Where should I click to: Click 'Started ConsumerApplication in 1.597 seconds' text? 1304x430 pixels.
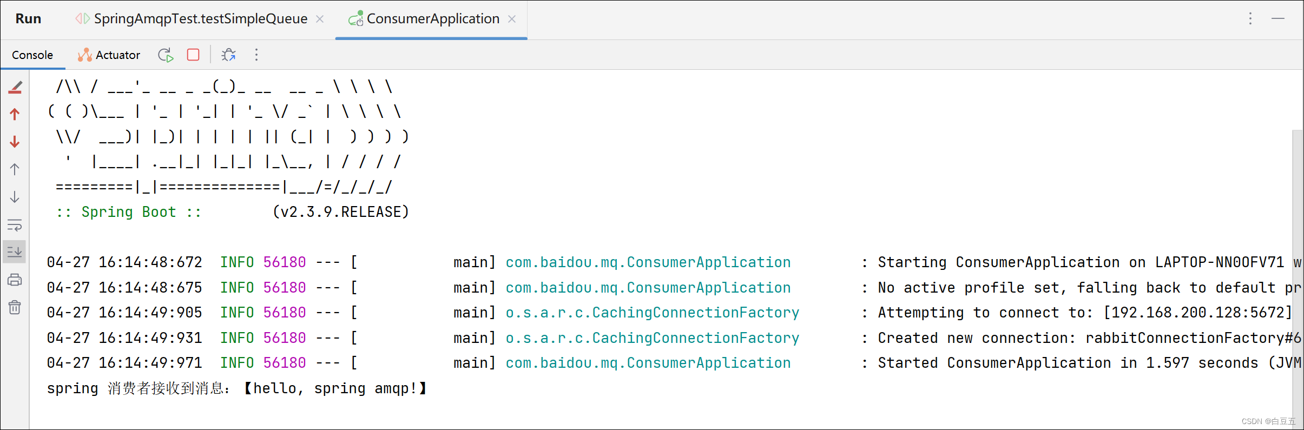[x=1068, y=363]
